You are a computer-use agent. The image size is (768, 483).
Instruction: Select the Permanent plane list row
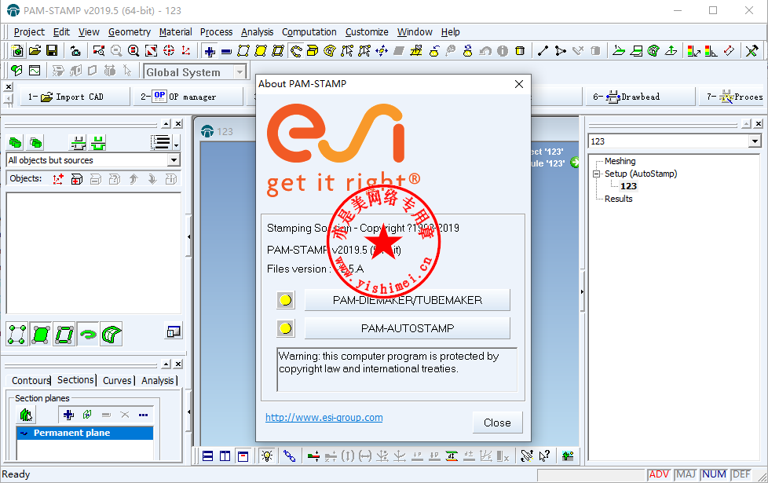[86, 433]
